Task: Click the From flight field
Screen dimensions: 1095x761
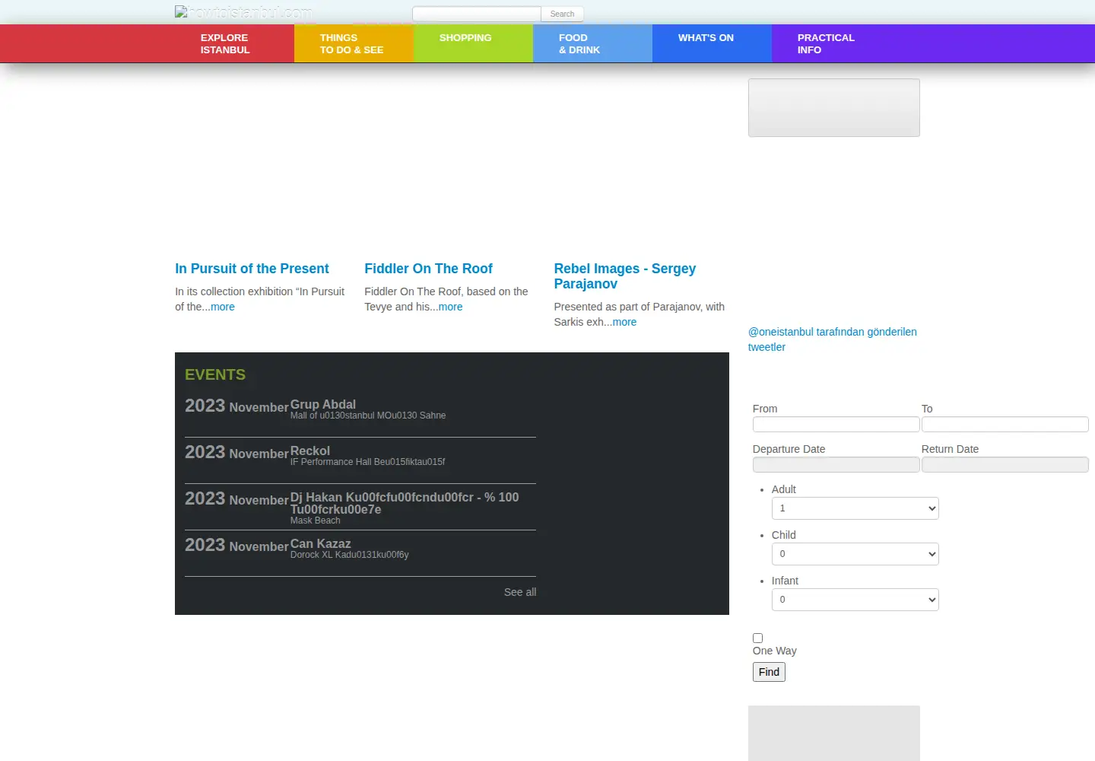Action: (x=836, y=425)
